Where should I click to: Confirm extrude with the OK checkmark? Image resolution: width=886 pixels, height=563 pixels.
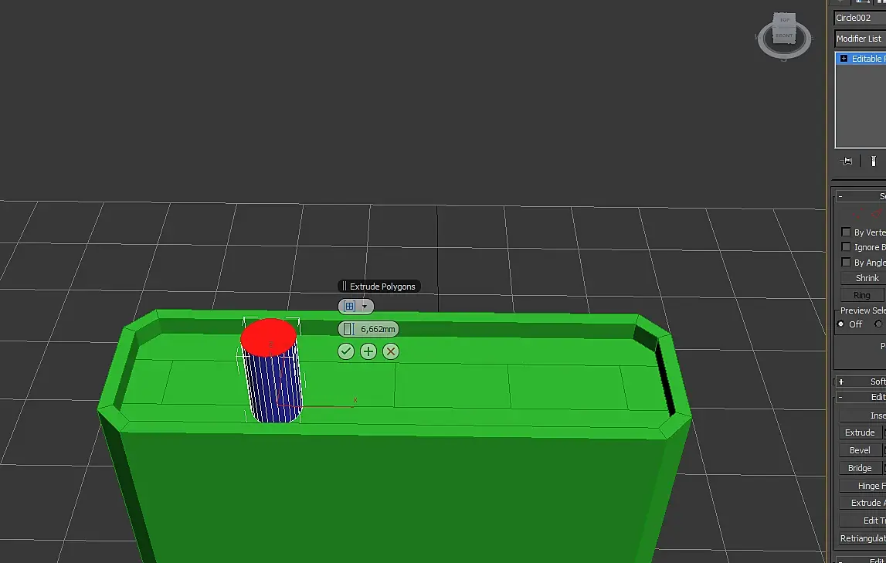click(x=346, y=351)
